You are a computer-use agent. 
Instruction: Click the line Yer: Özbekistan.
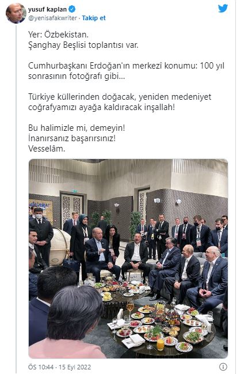[58, 35]
